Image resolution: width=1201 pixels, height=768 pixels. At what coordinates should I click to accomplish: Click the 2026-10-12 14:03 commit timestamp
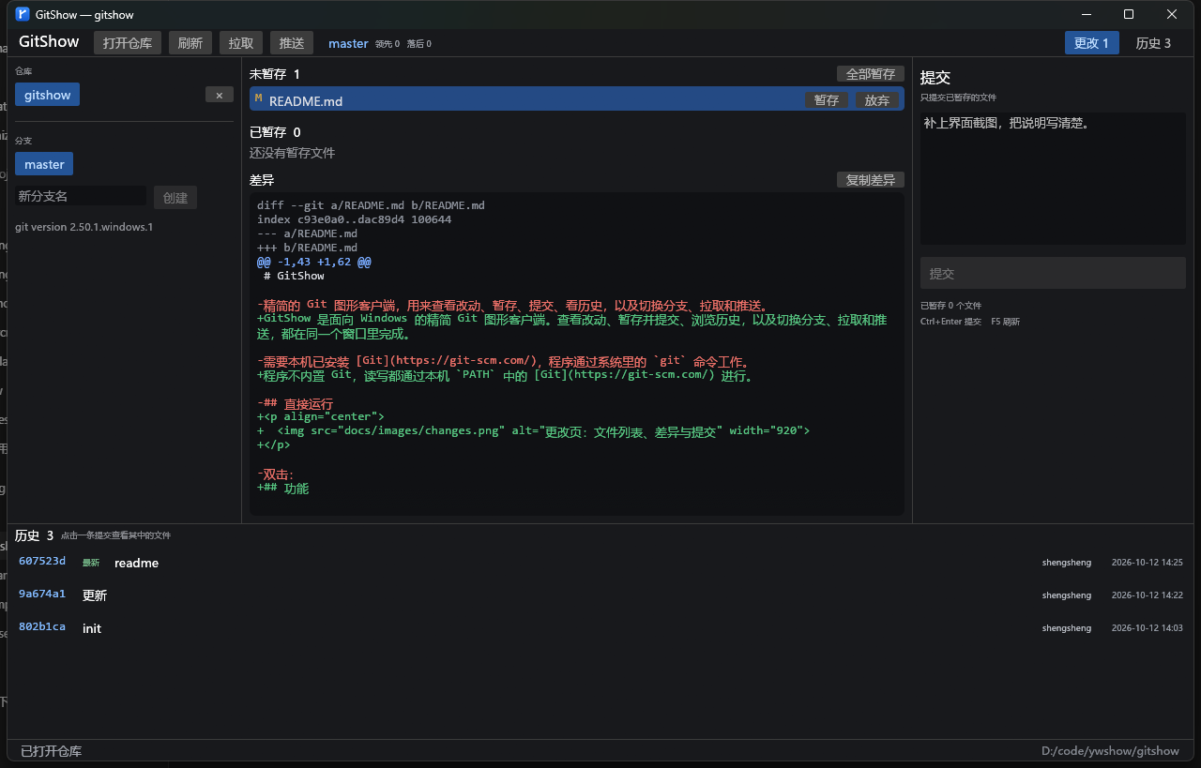[x=1147, y=628]
